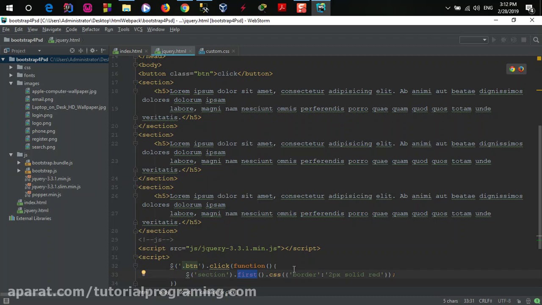
Task: Select logo.png in project tree
Action: click(41, 123)
